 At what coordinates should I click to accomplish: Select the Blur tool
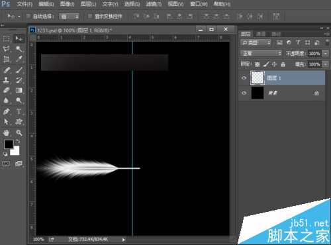click(7, 101)
